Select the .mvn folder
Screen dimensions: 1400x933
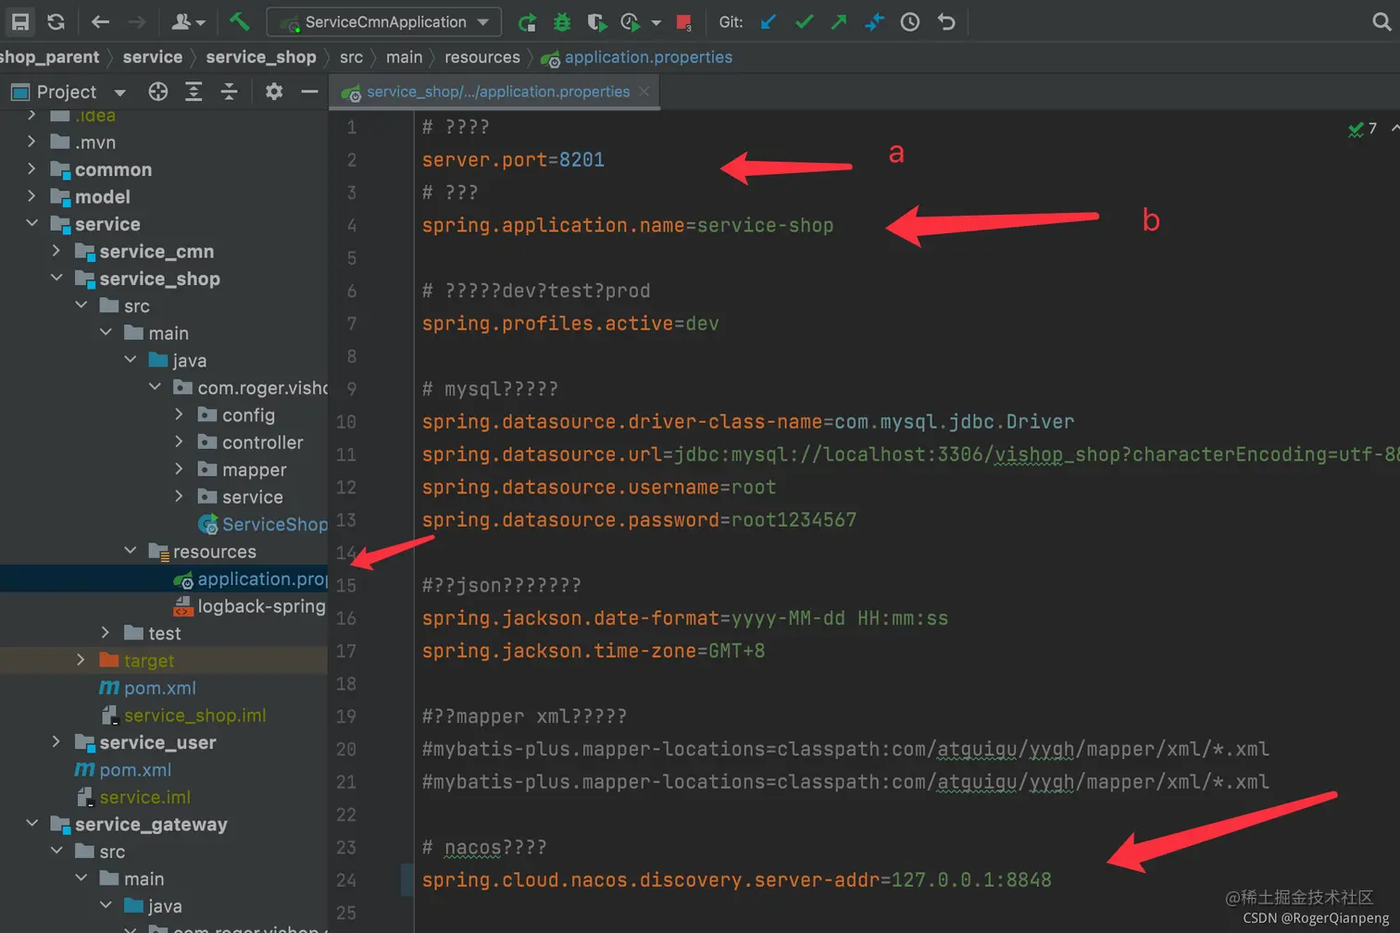click(x=84, y=142)
